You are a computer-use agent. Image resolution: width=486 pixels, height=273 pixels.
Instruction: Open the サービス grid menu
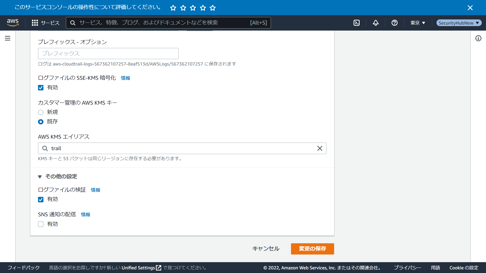click(x=46, y=23)
